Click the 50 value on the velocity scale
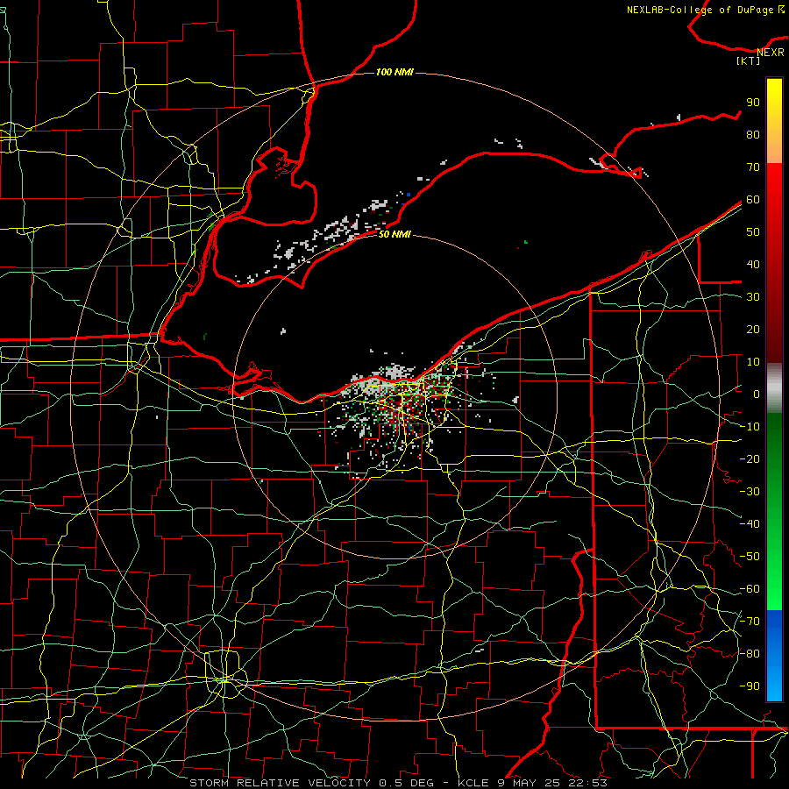The height and width of the screenshot is (789, 789). [753, 232]
